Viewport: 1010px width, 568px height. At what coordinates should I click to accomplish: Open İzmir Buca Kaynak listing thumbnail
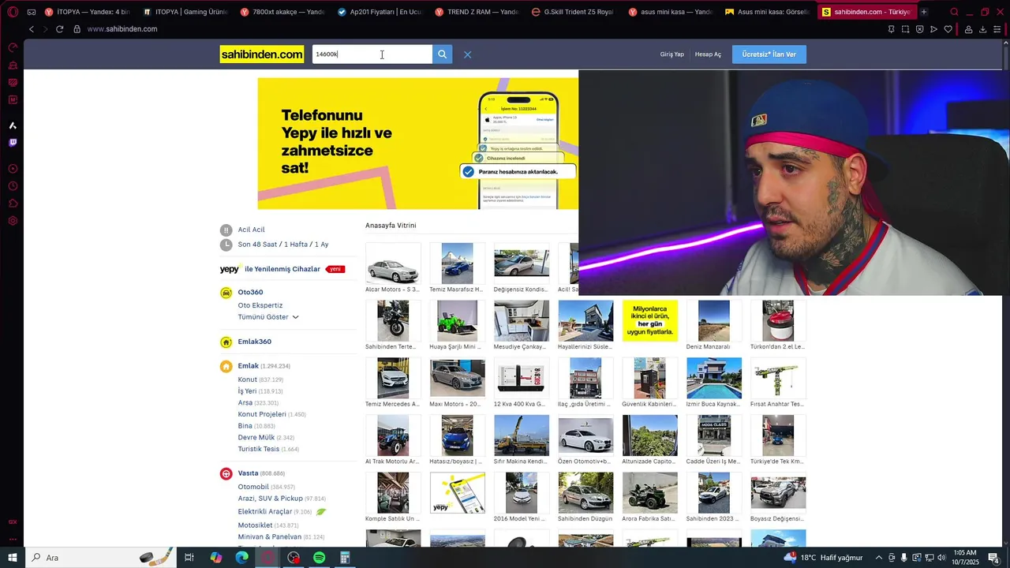[714, 378]
